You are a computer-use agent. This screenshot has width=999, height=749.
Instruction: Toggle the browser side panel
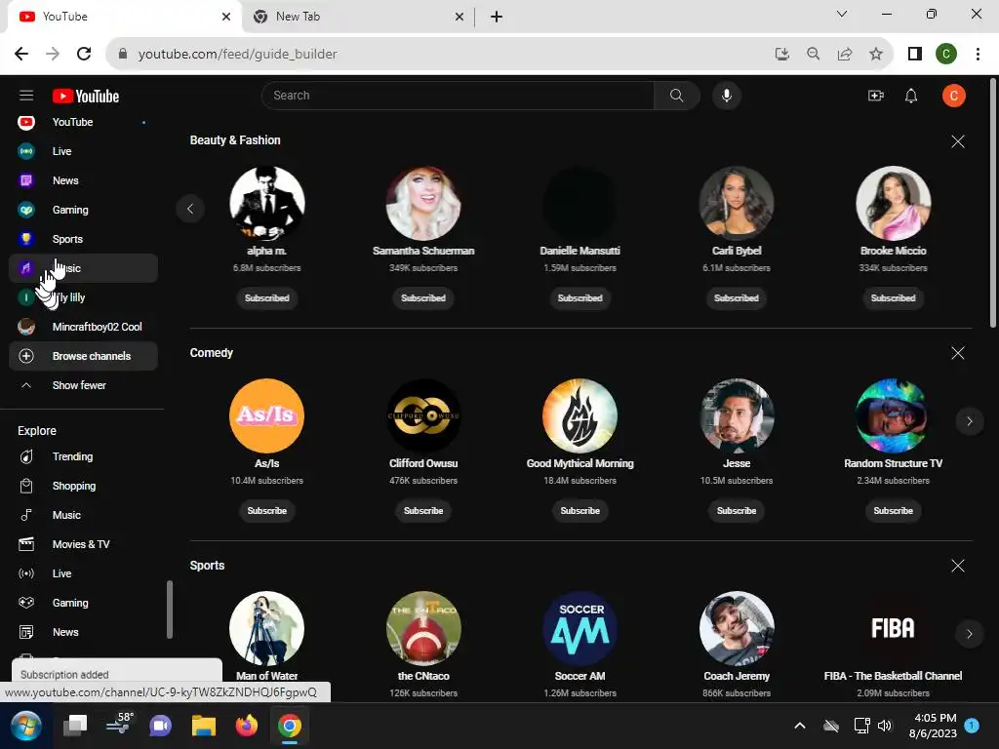[915, 55]
